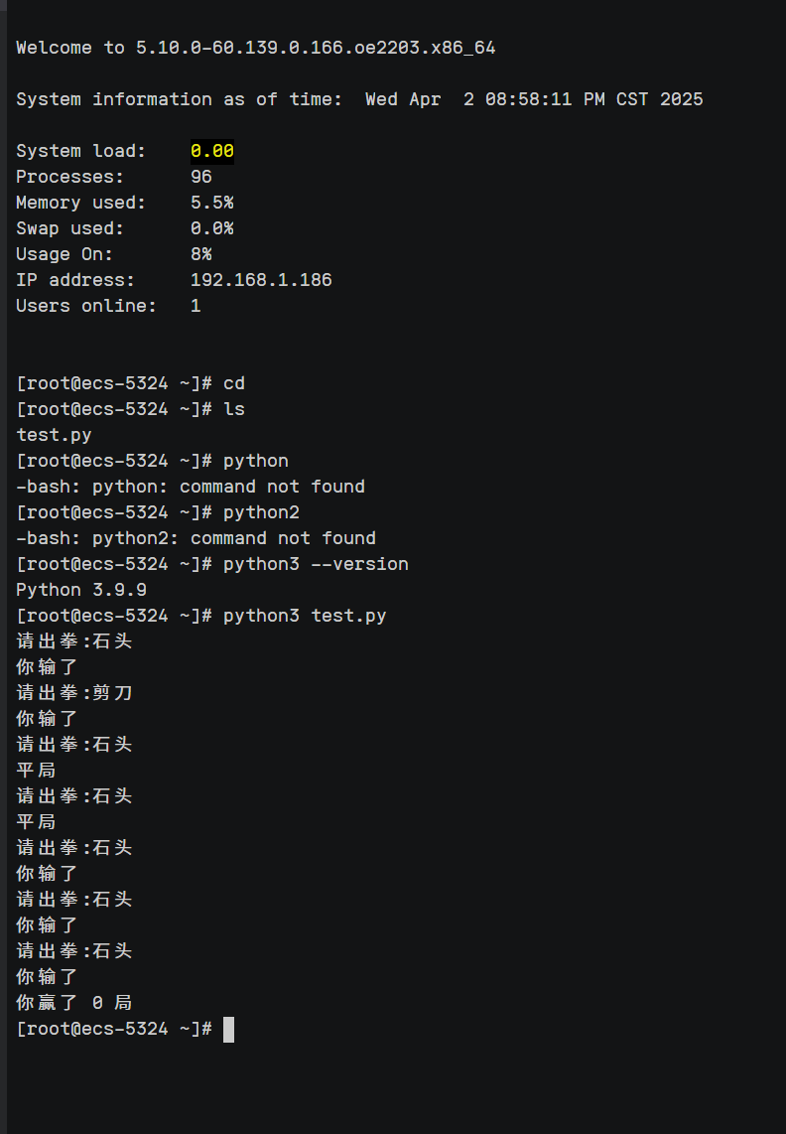
Task: Click the ls command at the prompt
Action: click(234, 409)
